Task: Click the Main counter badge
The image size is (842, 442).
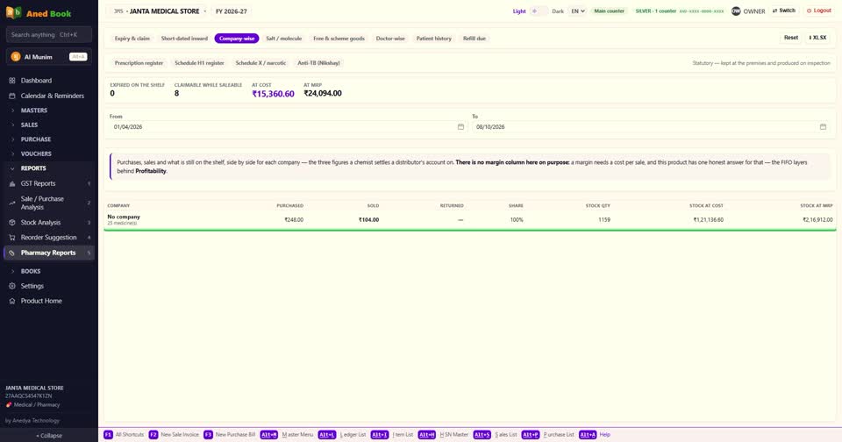Action: pyautogui.click(x=609, y=11)
